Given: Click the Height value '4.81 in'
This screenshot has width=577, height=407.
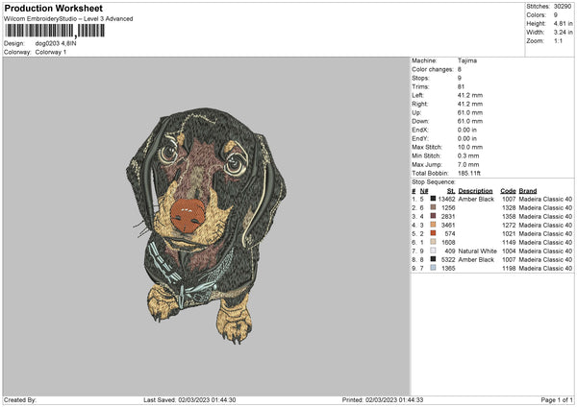Looking at the screenshot, I should (563, 23).
